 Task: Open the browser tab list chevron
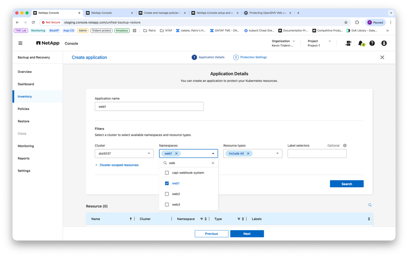[391, 13]
